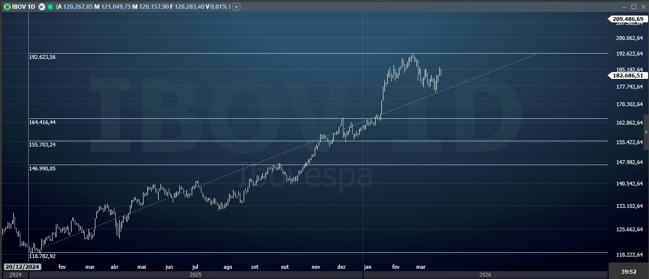Click the variation value 0,01%
The height and width of the screenshot is (279, 649).
point(218,7)
